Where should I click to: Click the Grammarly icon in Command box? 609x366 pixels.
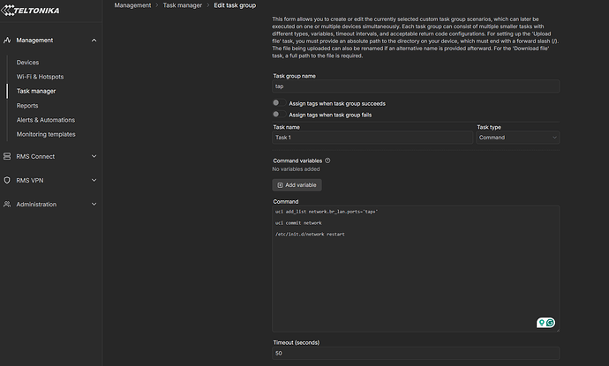tap(550, 323)
